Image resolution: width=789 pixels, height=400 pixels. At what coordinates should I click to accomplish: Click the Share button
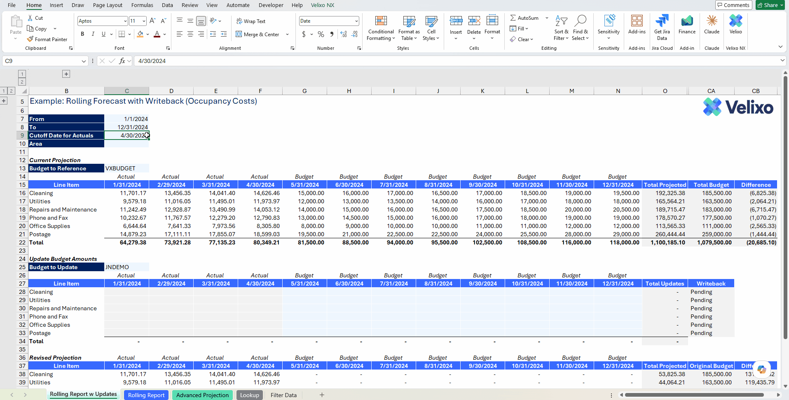click(770, 5)
